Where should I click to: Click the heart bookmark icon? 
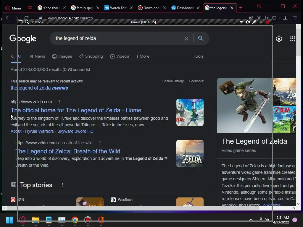point(274,18)
